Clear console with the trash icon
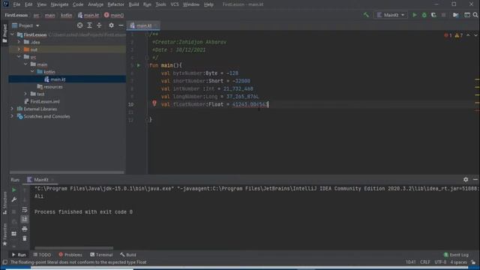This screenshot has height=270, width=480. (x=25, y=238)
